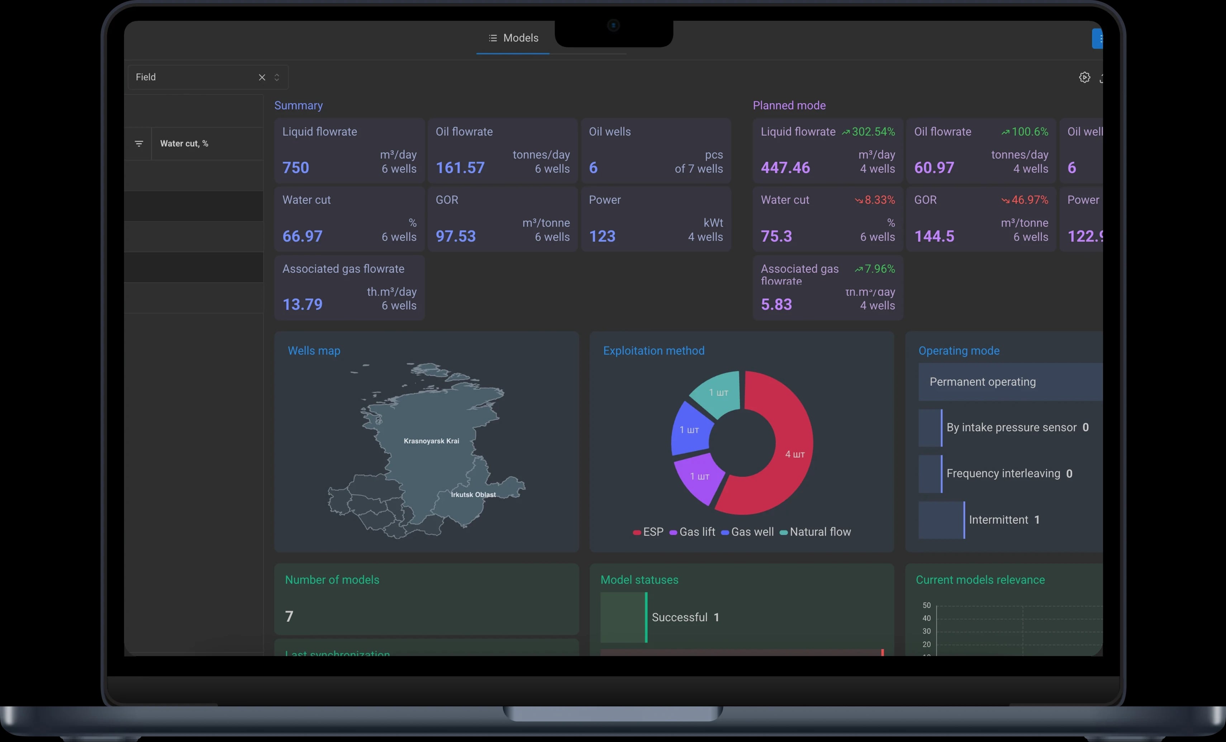
Task: Sort by the Water cut, % column header
Action: point(184,144)
